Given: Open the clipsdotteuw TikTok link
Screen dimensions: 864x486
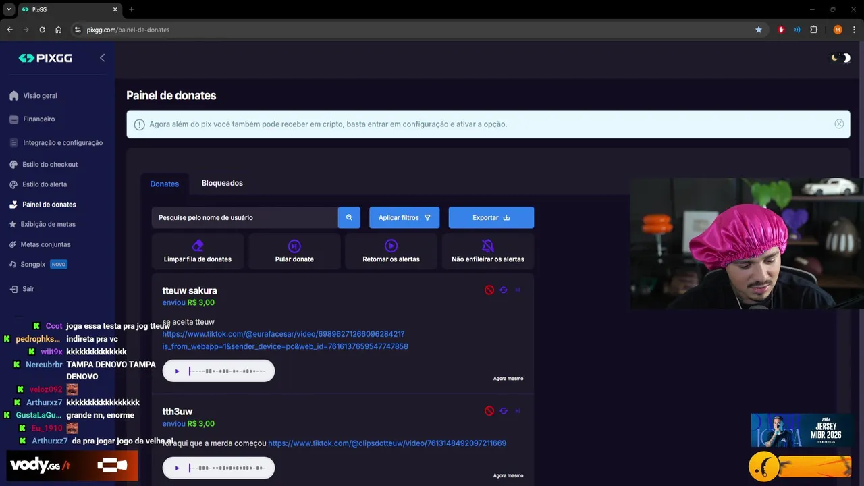Looking at the screenshot, I should coord(387,443).
